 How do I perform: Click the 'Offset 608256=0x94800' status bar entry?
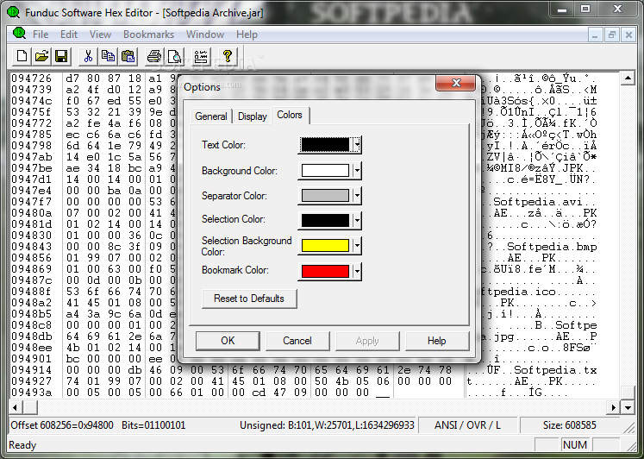coord(62,425)
